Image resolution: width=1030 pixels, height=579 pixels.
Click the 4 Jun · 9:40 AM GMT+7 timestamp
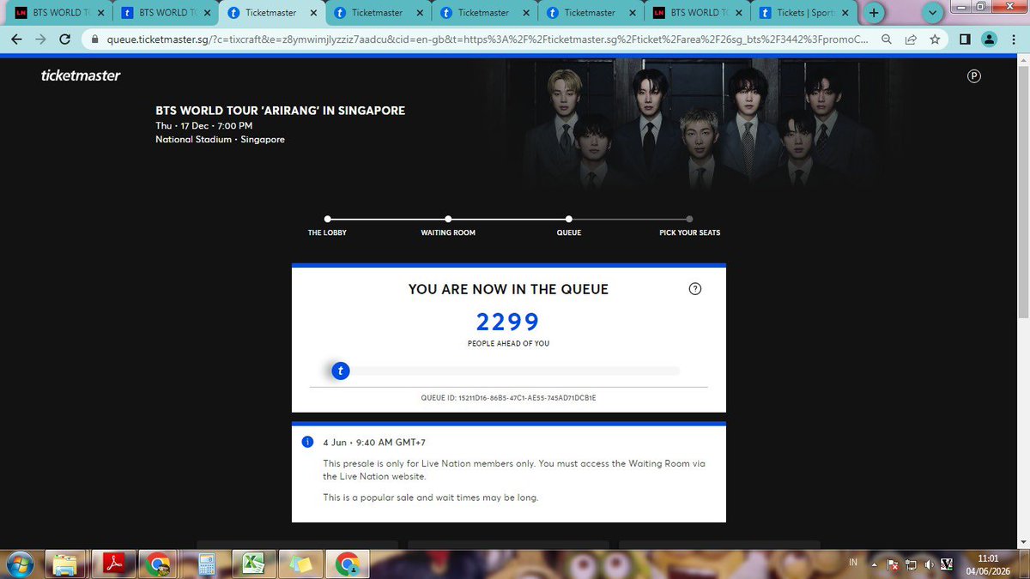pyautogui.click(x=374, y=442)
